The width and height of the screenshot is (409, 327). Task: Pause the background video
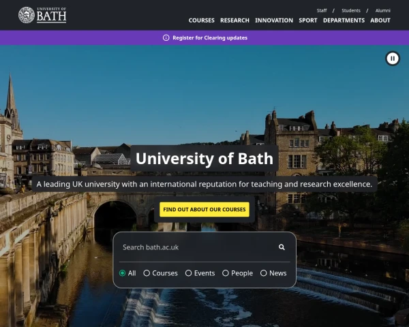point(393,59)
